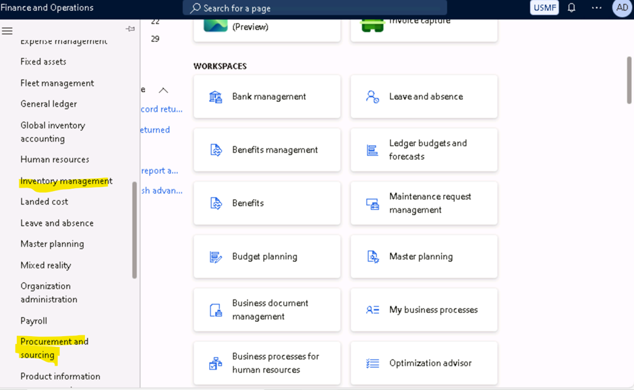634x390 pixels.
Task: Open the Bank management workspace text
Action: pos(269,96)
